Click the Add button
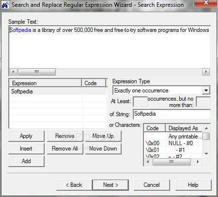The image size is (218, 197). (x=26, y=161)
